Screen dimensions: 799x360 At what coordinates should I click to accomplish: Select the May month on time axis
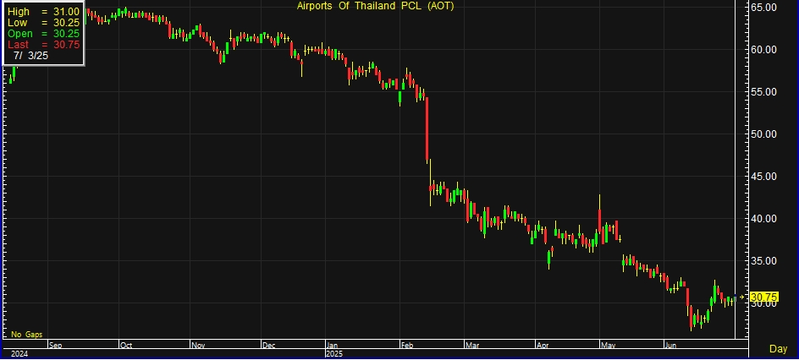[604, 345]
